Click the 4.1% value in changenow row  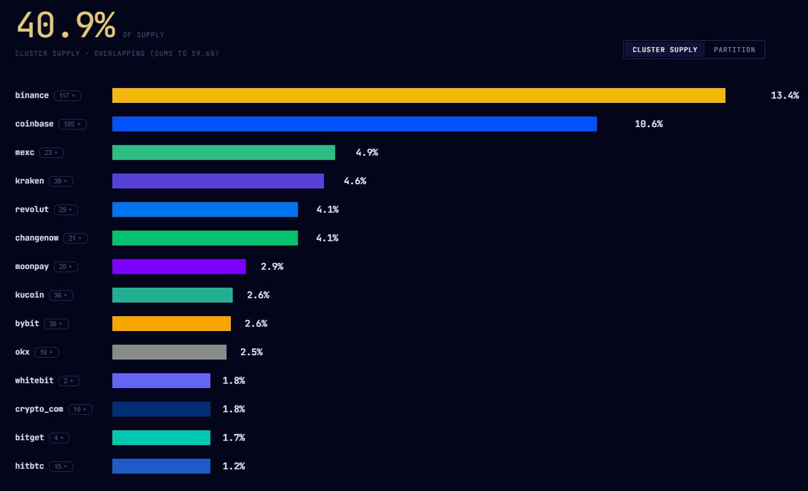pos(327,238)
